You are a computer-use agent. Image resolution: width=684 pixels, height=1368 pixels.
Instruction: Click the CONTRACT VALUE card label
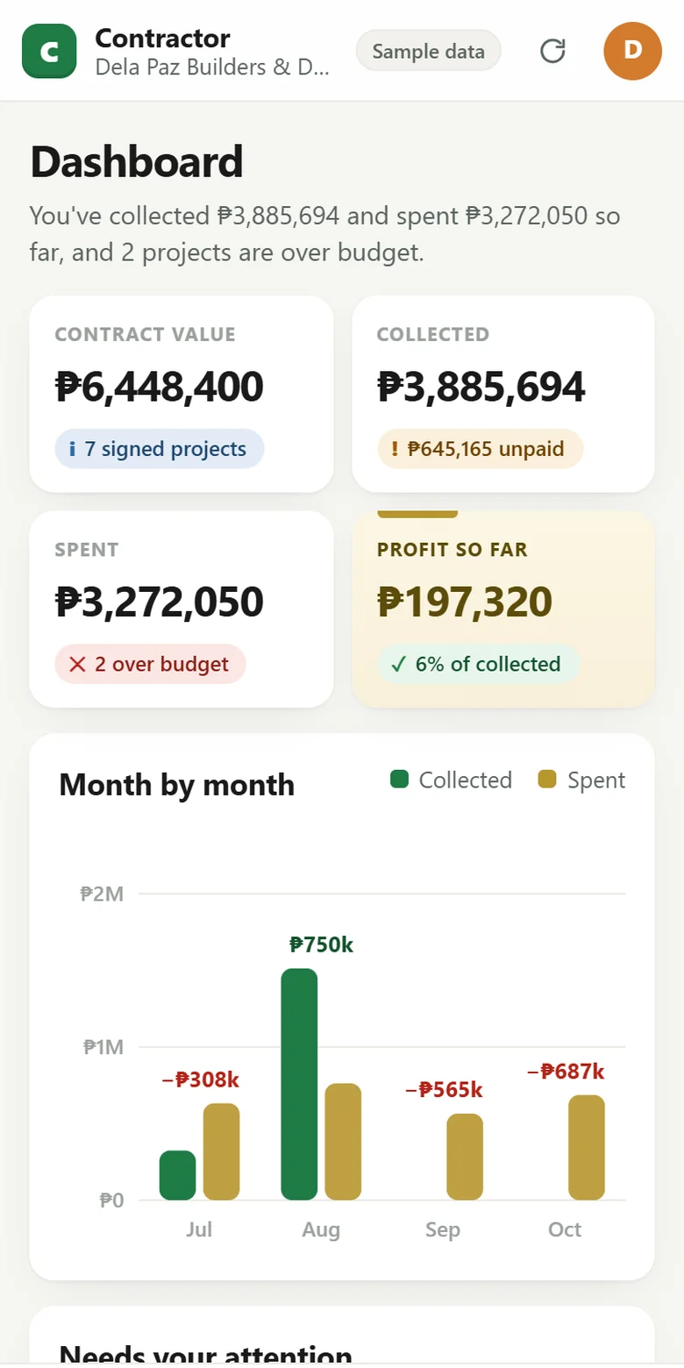click(145, 334)
